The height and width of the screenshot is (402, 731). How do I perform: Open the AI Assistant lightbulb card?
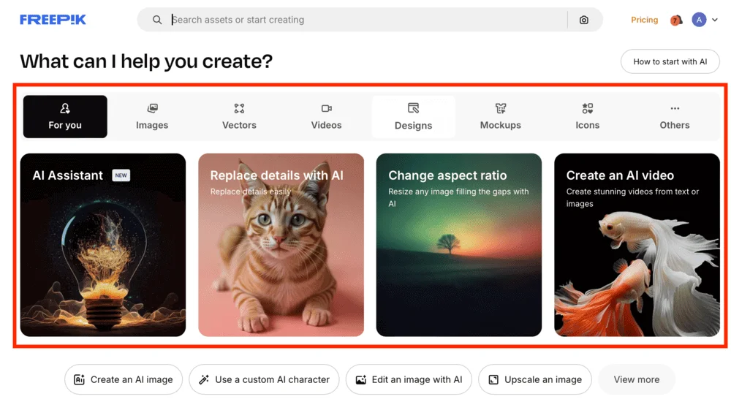(103, 245)
